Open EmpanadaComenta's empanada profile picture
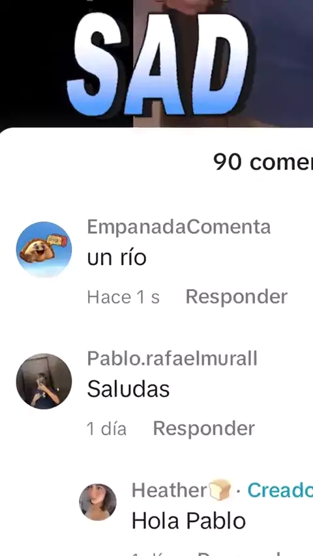 point(44,249)
